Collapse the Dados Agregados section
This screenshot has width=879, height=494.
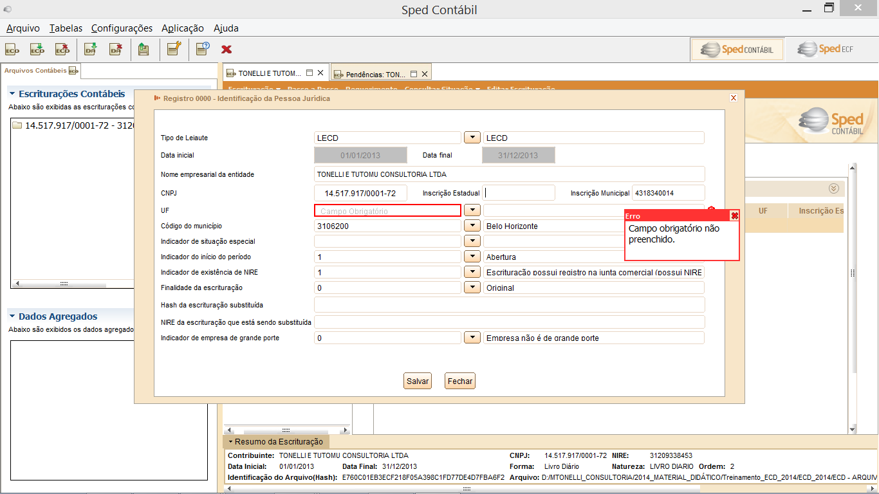tap(12, 316)
